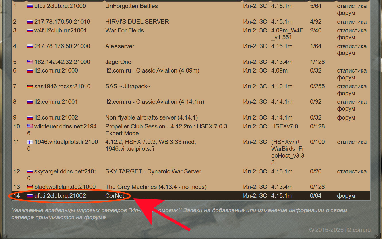View статистика for HIRVI'S DUEL SERVER
The image size is (382, 239).
coord(352,22)
